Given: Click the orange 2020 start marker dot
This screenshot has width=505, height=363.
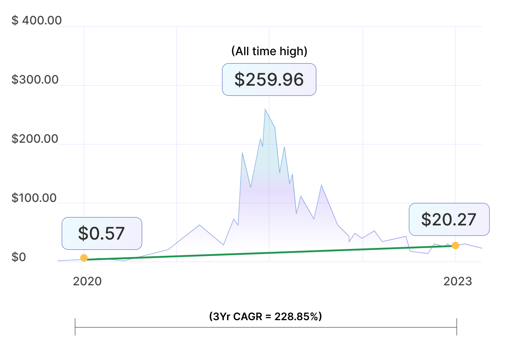Looking at the screenshot, I should click(x=84, y=258).
